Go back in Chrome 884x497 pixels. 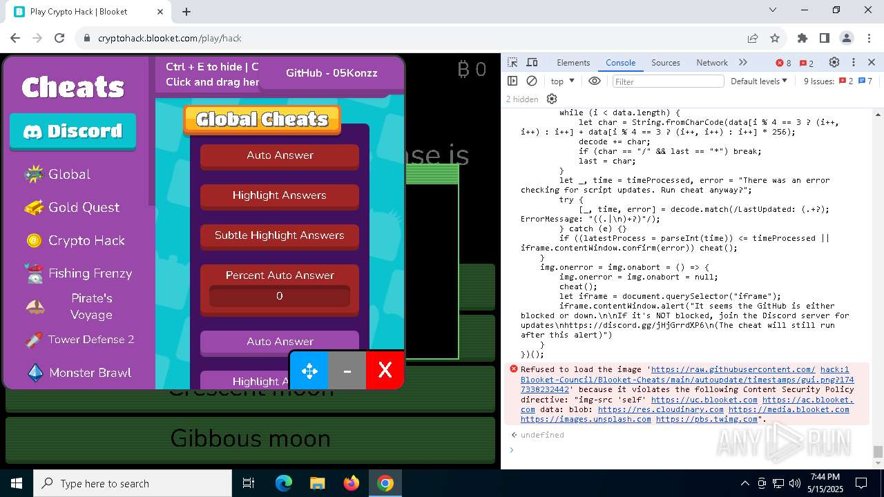coord(15,38)
